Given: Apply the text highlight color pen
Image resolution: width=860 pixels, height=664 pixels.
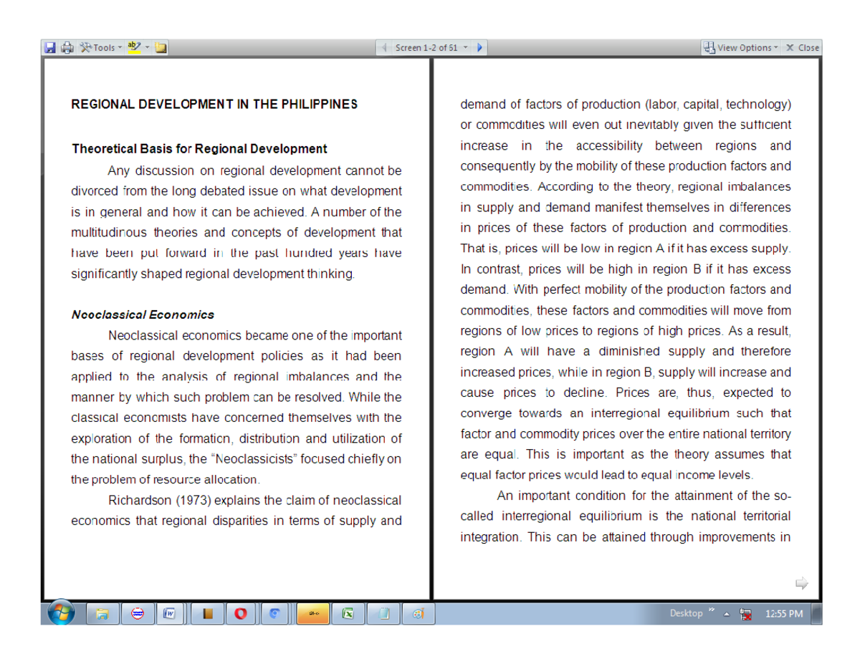Looking at the screenshot, I should tap(133, 48).
